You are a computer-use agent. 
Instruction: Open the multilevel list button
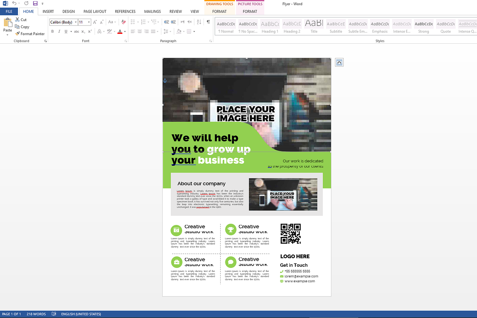154,22
